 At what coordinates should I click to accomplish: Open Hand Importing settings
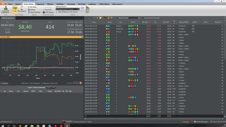coord(34,12)
